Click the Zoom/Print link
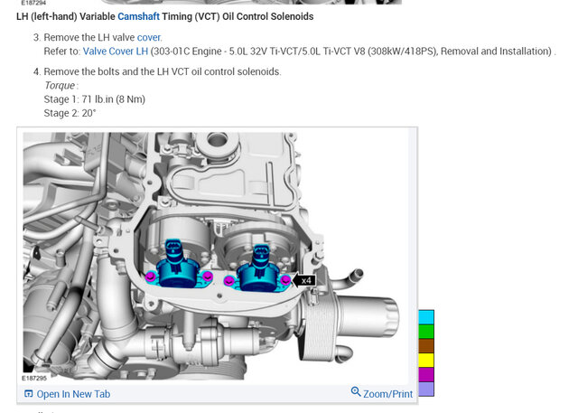The width and height of the screenshot is (587, 413). click(387, 394)
